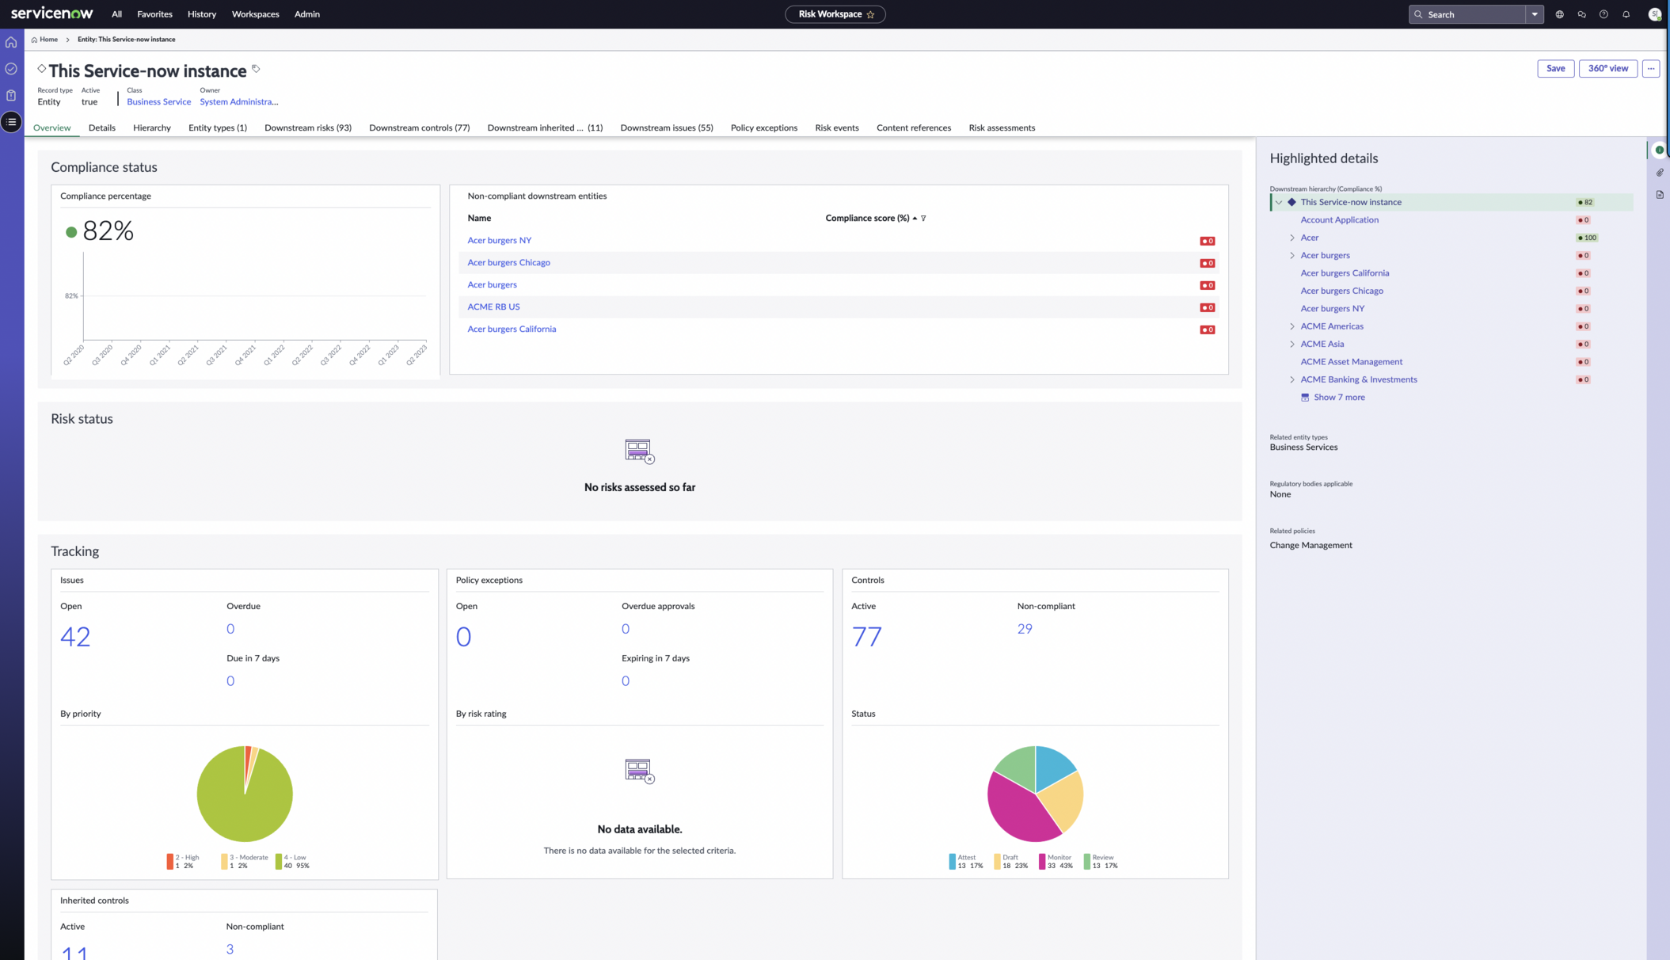Open the Favorites menu

coord(154,14)
